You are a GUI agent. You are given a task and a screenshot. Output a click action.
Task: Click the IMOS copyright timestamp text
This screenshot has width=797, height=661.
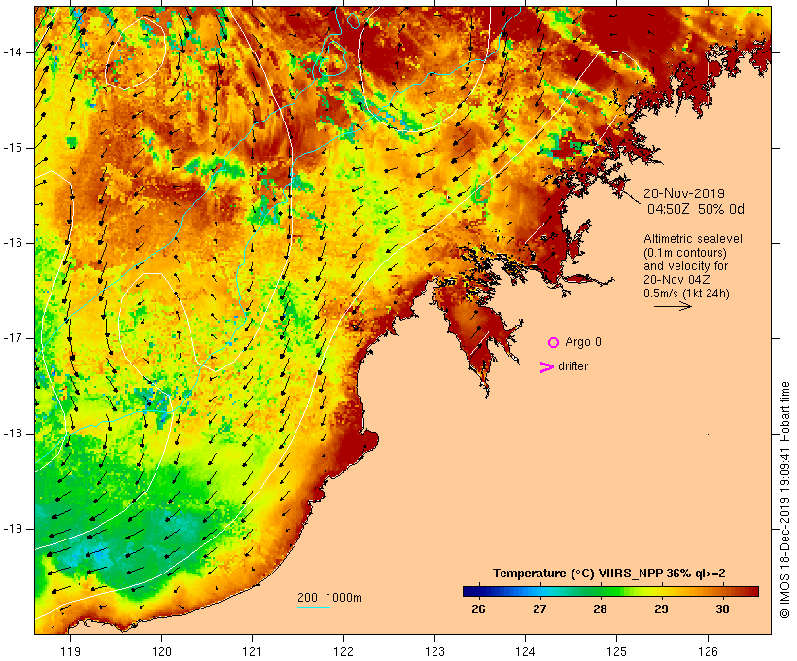click(785, 500)
